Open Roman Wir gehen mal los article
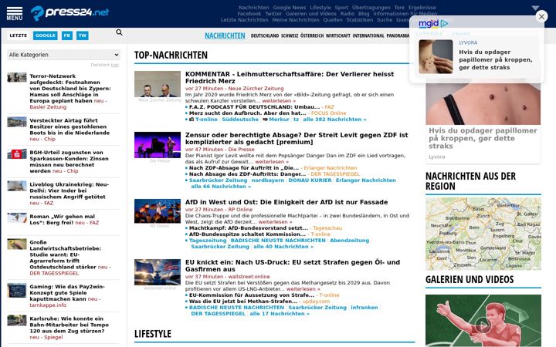Screen dimensions: 556x347 63,219
